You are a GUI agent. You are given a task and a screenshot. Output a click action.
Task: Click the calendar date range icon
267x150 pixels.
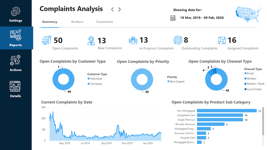tap(173, 18)
